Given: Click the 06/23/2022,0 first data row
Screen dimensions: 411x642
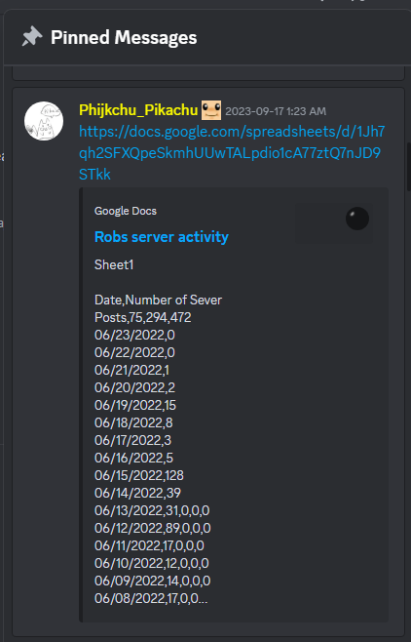Looking at the screenshot, I should tap(134, 335).
